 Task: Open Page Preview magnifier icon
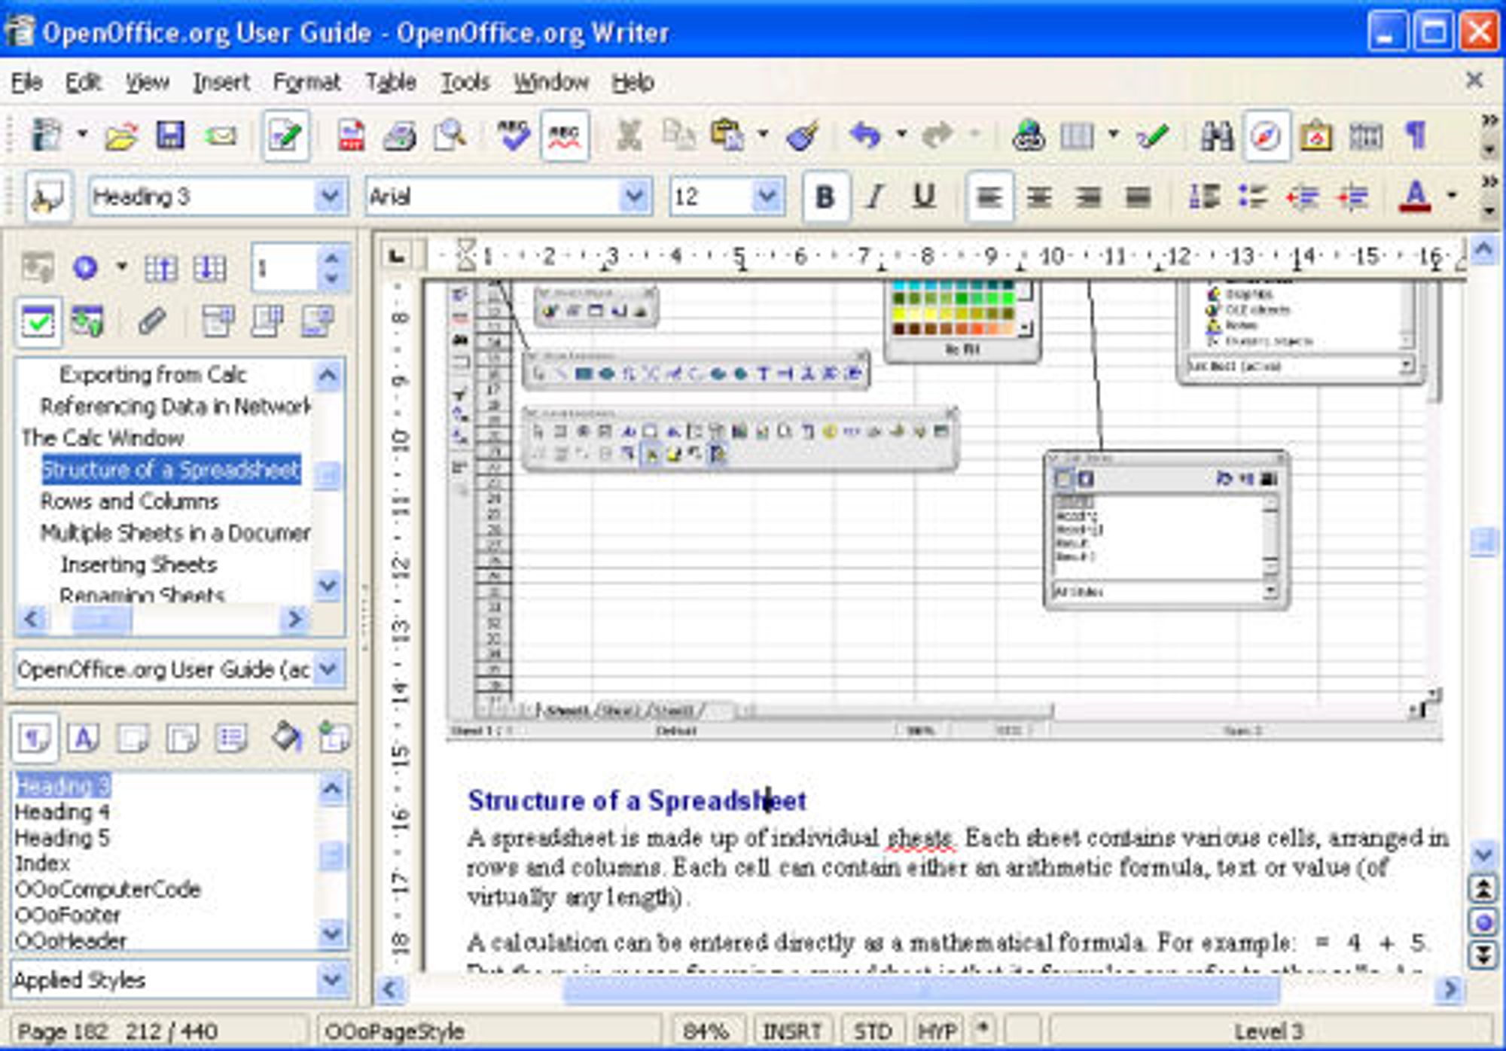click(x=450, y=136)
